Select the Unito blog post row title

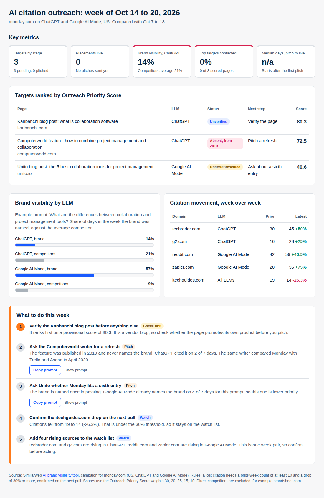tap(85, 167)
